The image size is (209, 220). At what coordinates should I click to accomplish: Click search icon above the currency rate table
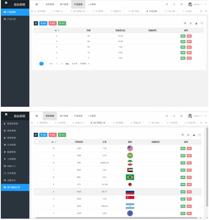(200, 135)
